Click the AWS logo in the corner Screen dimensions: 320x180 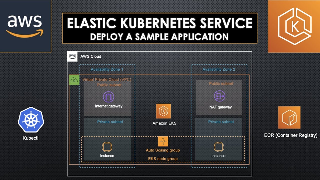click(x=25, y=26)
